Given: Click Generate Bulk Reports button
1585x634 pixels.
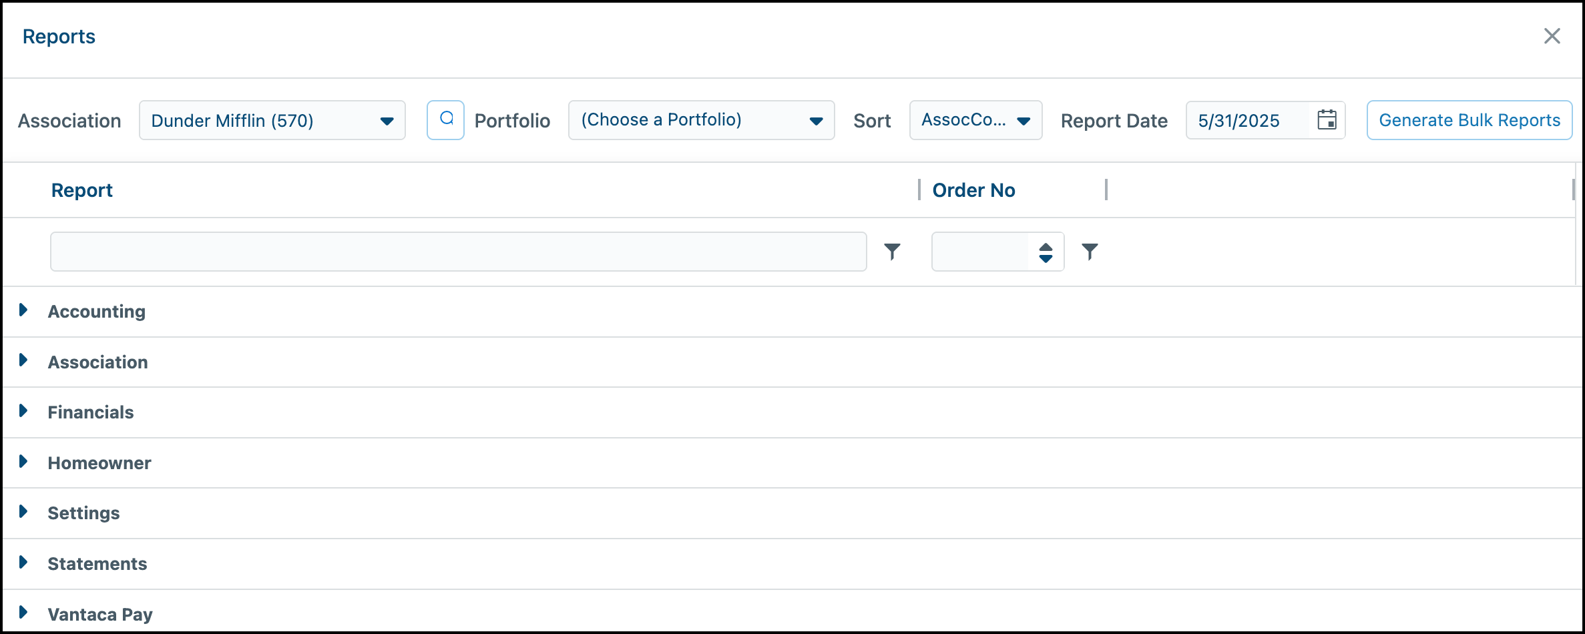Looking at the screenshot, I should pos(1469,120).
